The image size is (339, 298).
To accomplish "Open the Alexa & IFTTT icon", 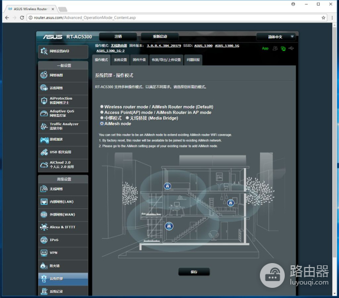I will [44, 227].
